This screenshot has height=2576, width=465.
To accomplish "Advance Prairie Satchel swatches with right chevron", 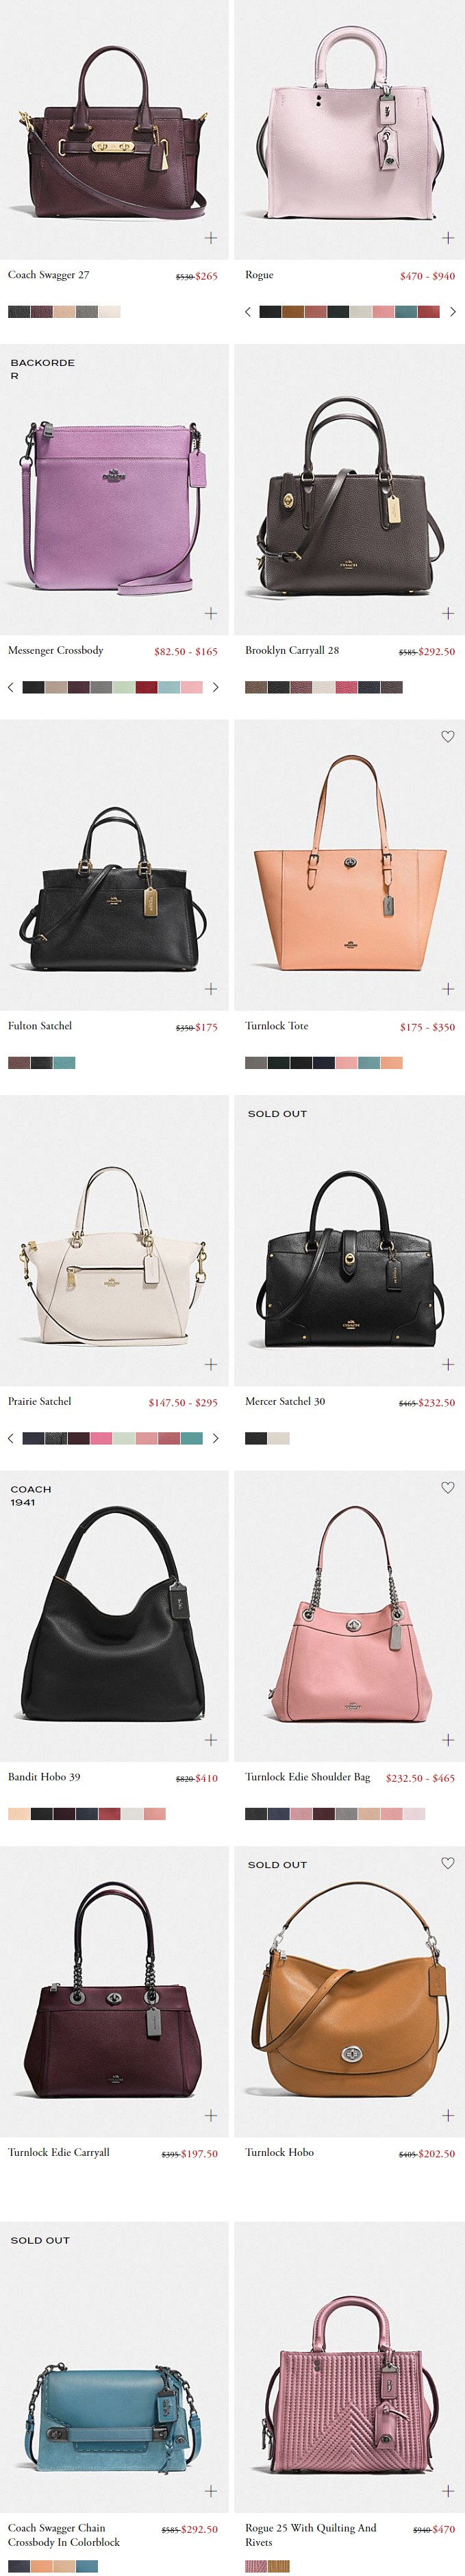I will [215, 1438].
